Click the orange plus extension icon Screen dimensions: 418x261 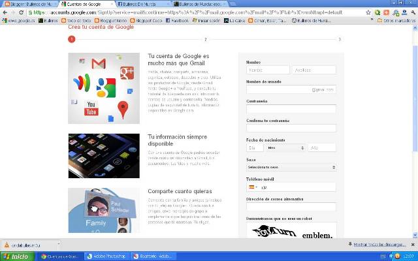pos(386,12)
